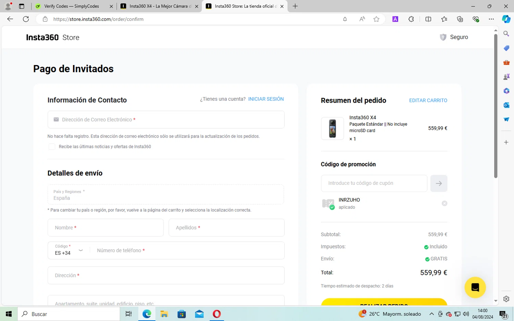Open sidebar Tools briefcase icon

coord(506,62)
